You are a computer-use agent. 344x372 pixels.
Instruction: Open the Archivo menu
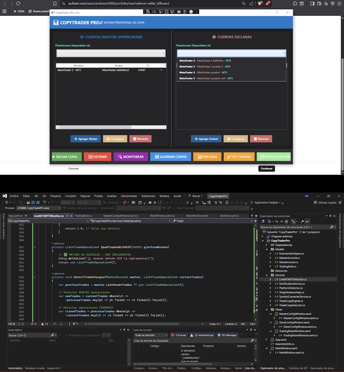point(14,196)
